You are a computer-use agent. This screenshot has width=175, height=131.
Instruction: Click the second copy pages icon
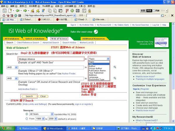pyautogui.click(x=55, y=11)
